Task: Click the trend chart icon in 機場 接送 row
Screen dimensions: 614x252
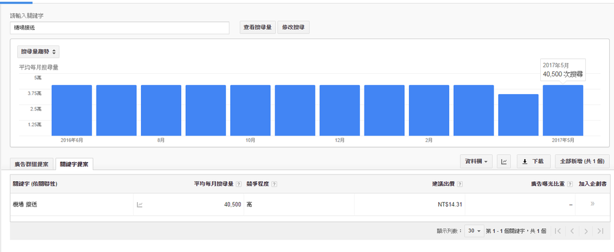Action: pyautogui.click(x=139, y=205)
